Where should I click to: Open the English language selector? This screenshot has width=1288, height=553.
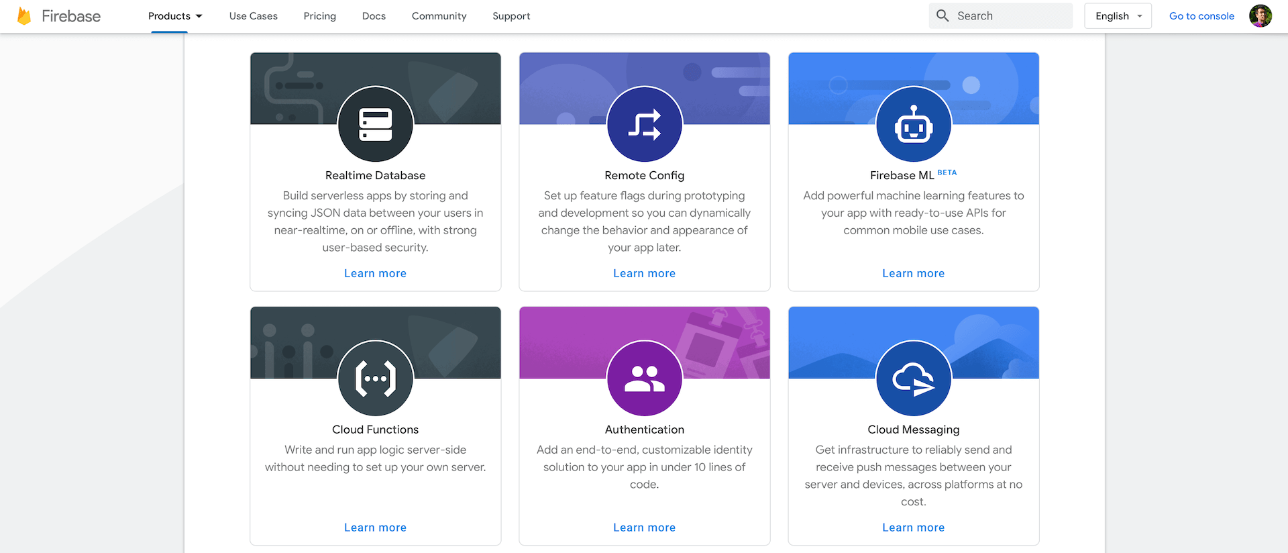tap(1118, 16)
